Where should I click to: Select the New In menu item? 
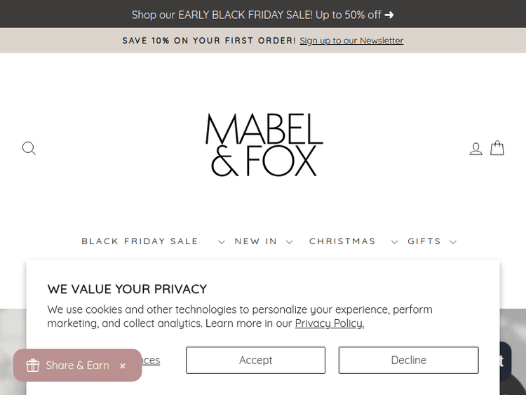click(x=256, y=241)
